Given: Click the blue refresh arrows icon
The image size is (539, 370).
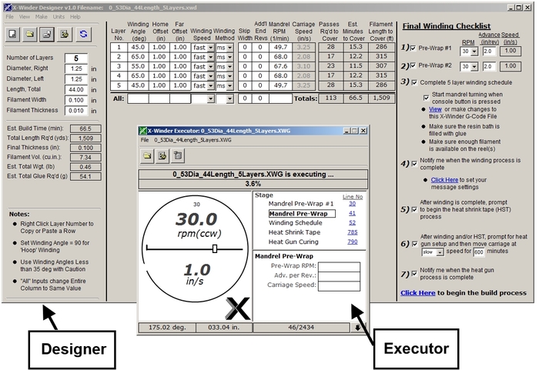Looking at the screenshot, I should coord(83,34).
